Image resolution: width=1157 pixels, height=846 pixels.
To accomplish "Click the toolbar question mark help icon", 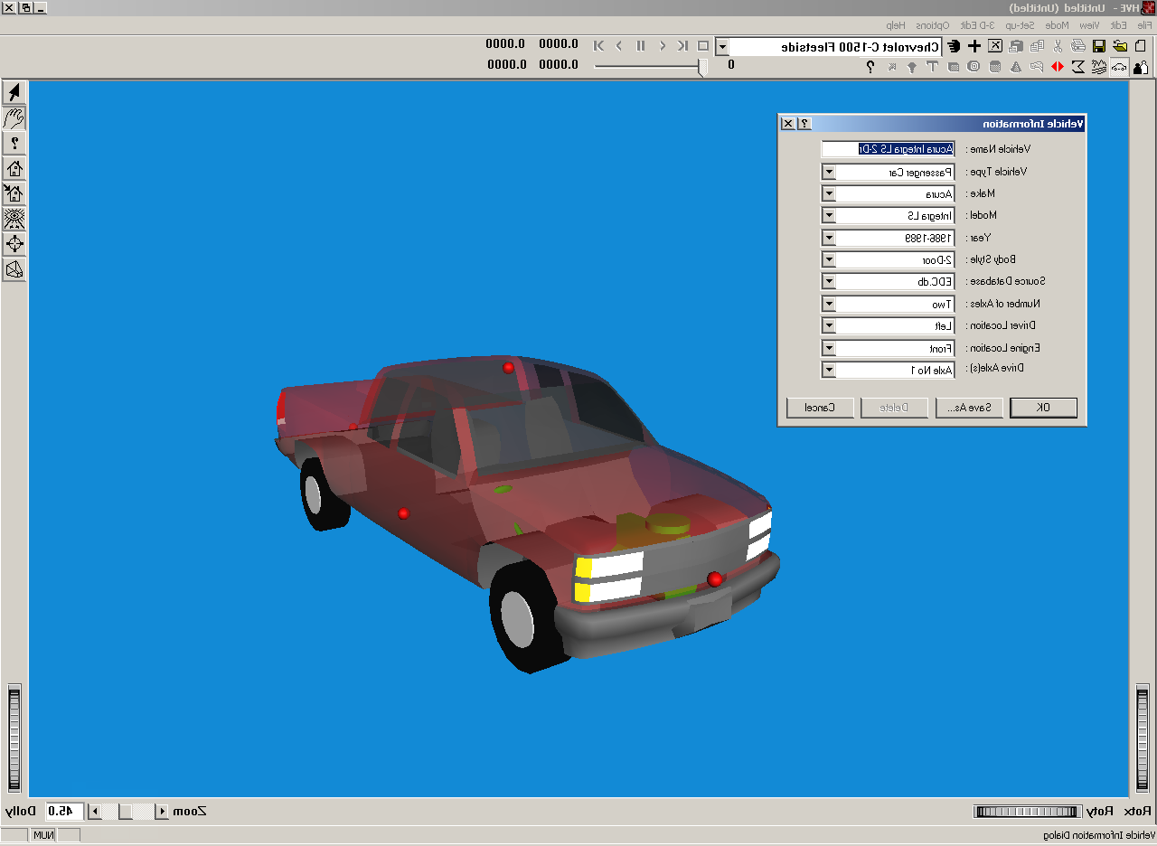I will pos(870,67).
